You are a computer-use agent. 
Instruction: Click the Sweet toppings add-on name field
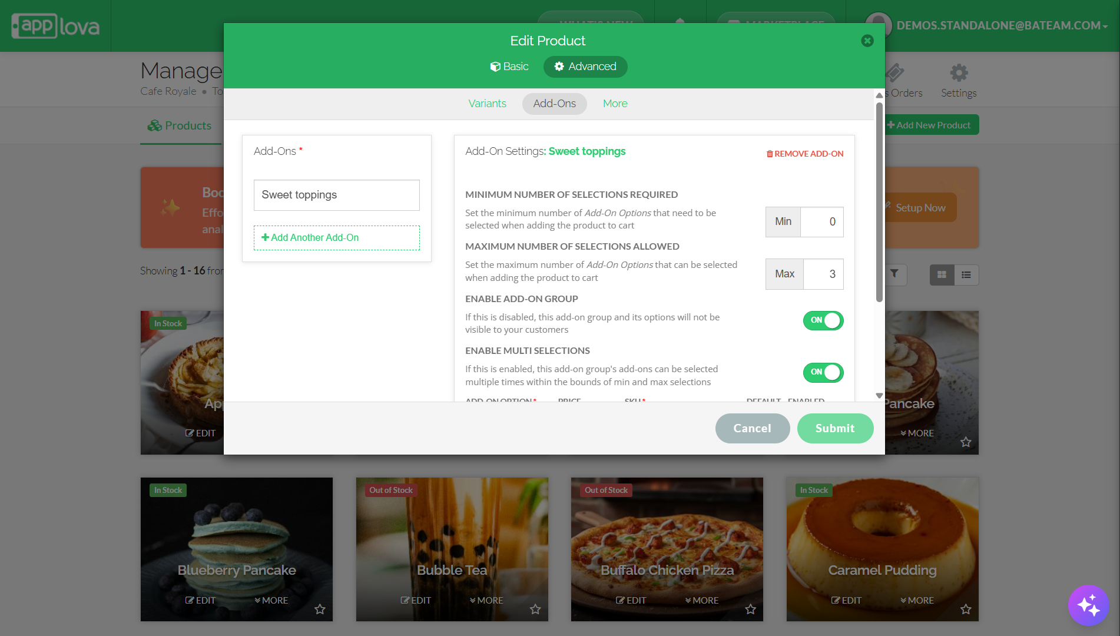(336, 195)
